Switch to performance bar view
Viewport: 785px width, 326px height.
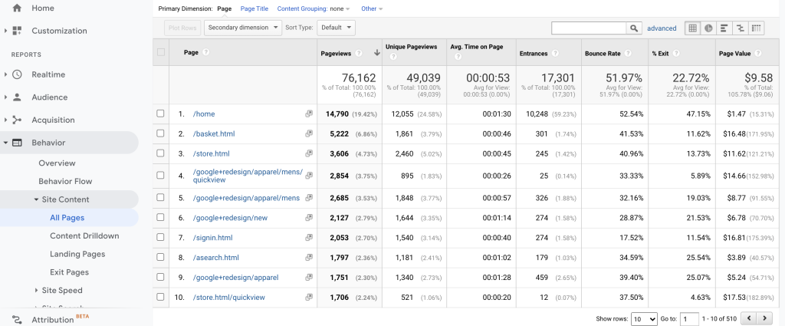pyautogui.click(x=724, y=28)
